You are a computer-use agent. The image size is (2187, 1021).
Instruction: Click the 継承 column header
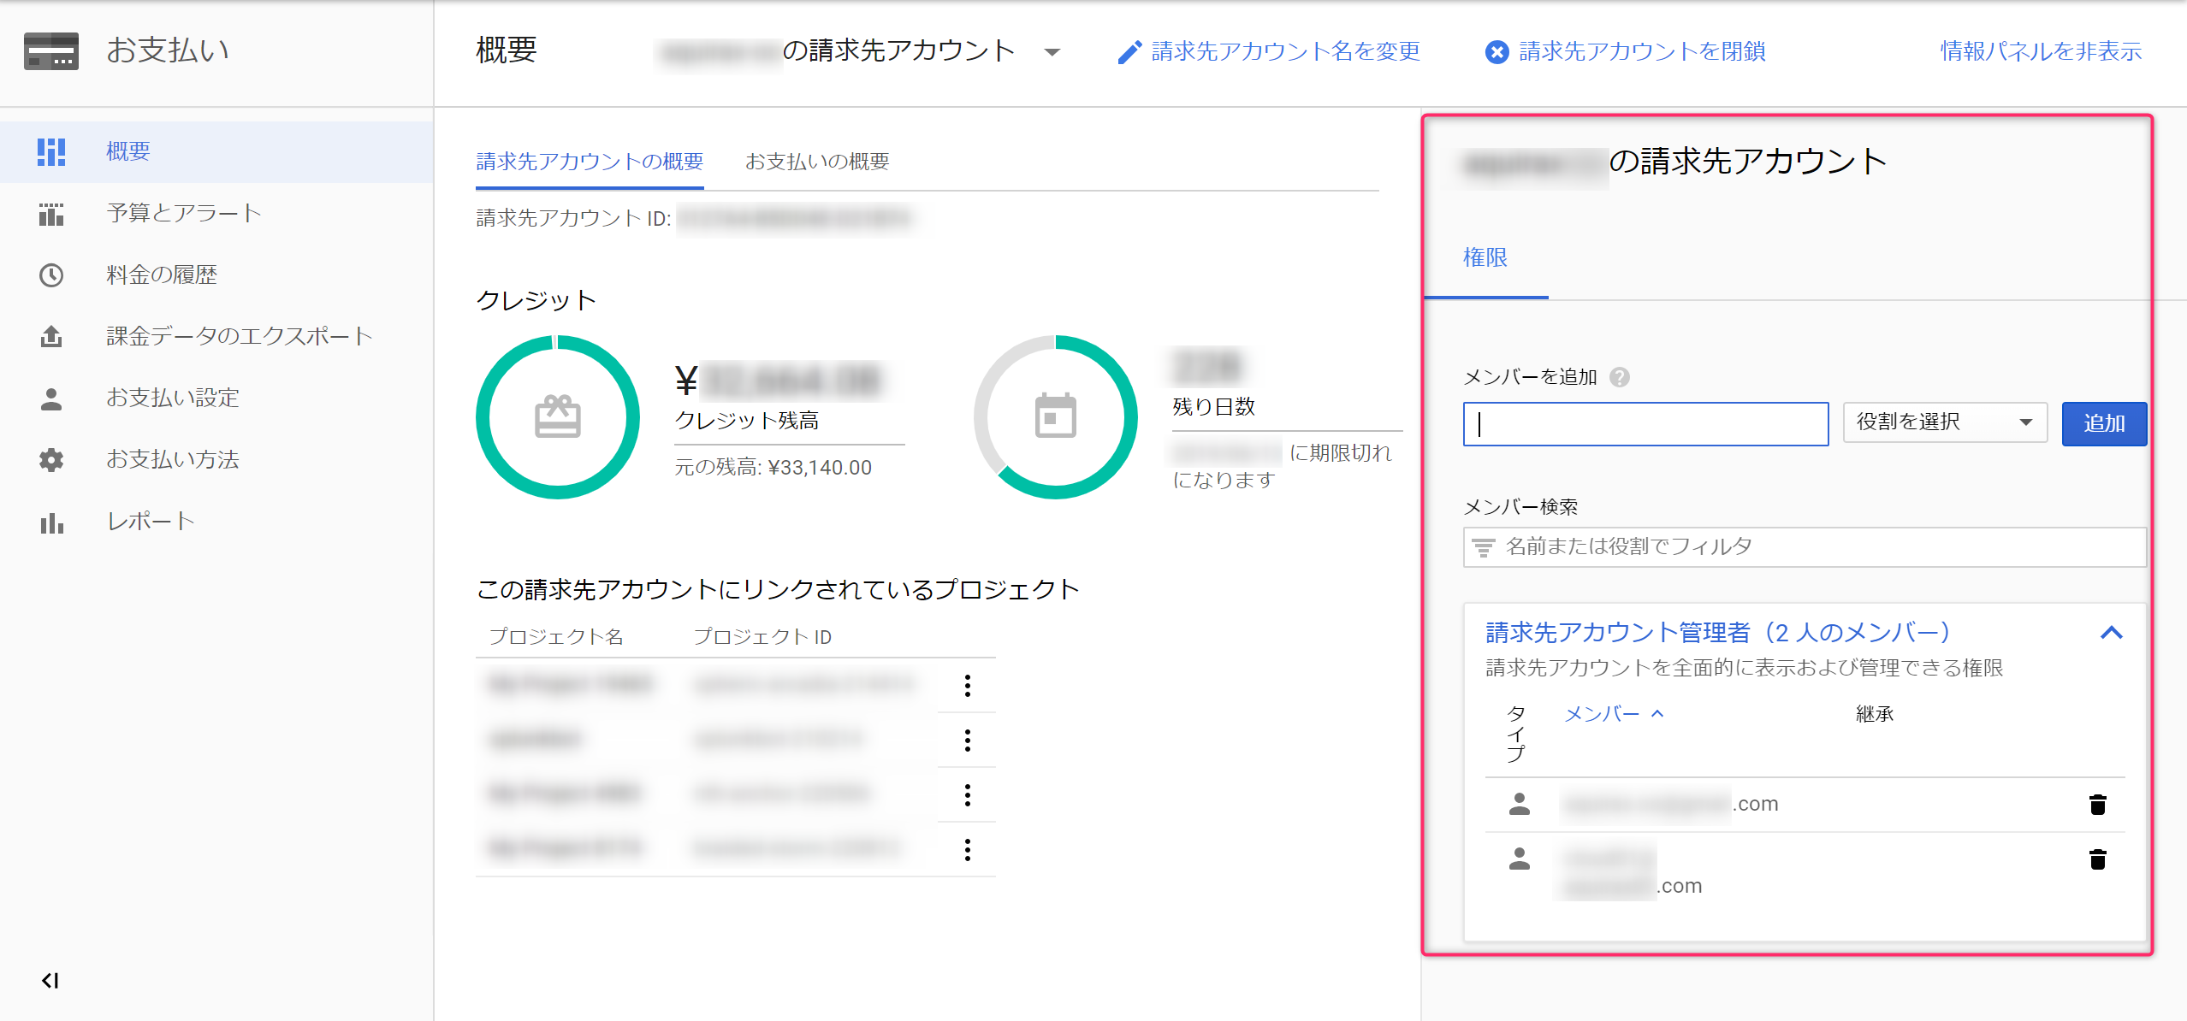[x=1875, y=714]
